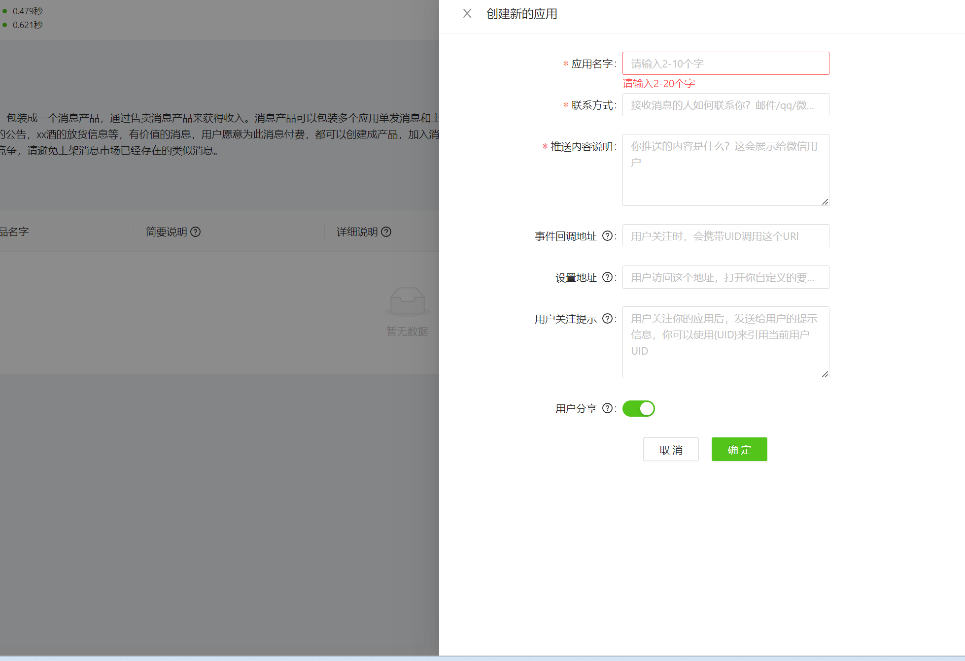Focus the 事件回调地址 input field
965x661 pixels.
point(725,236)
